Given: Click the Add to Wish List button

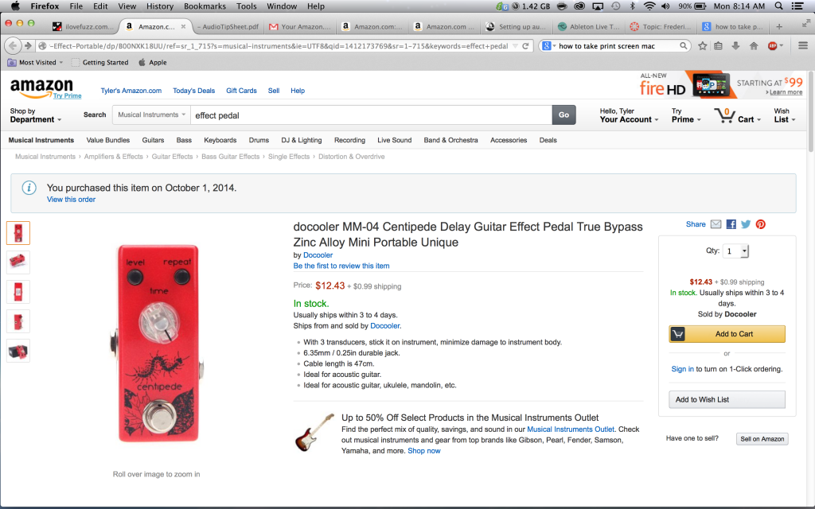Looking at the screenshot, I should [x=727, y=399].
